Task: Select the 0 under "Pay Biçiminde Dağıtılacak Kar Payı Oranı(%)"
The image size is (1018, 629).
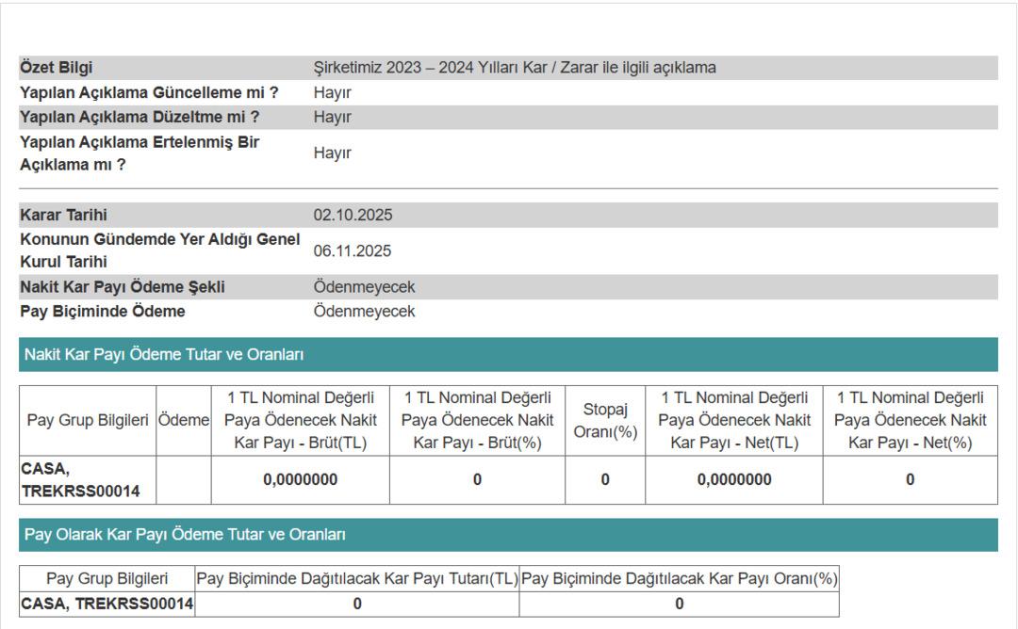Action: click(679, 604)
